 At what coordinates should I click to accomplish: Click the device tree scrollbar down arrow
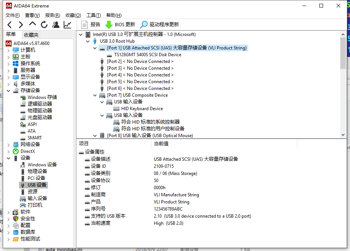(x=343, y=135)
